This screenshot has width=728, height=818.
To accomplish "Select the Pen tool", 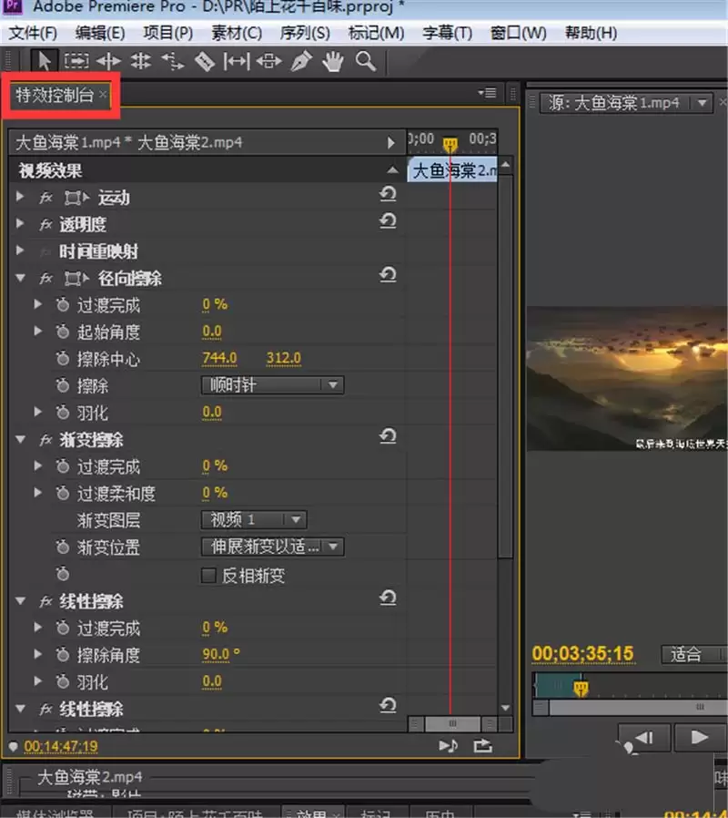I will [300, 61].
